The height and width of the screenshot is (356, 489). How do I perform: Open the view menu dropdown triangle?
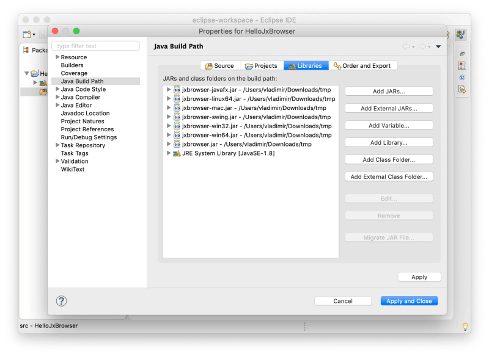(x=438, y=47)
